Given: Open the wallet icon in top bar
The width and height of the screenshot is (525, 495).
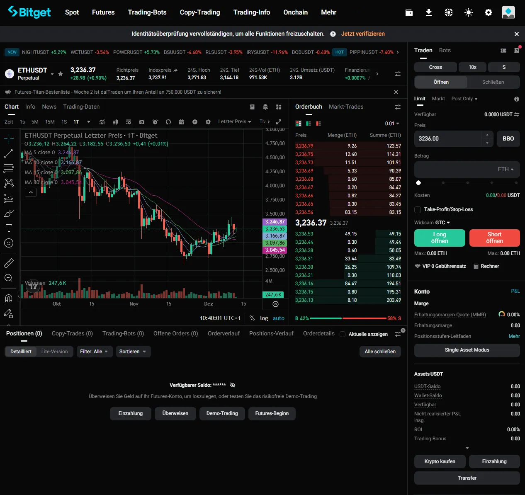Looking at the screenshot, I should (x=409, y=12).
